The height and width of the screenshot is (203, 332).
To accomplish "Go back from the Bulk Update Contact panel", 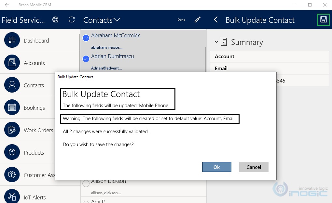I will click(216, 20).
